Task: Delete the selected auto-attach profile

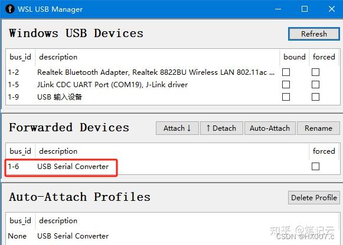Action: 313,198
